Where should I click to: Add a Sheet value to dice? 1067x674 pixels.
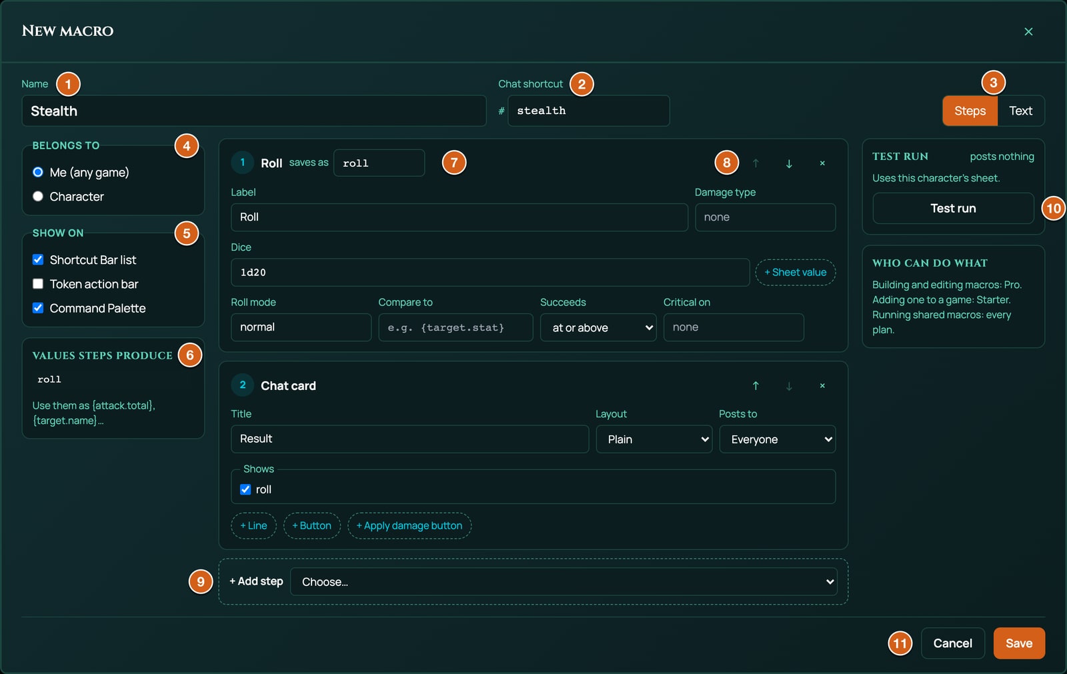click(x=795, y=272)
